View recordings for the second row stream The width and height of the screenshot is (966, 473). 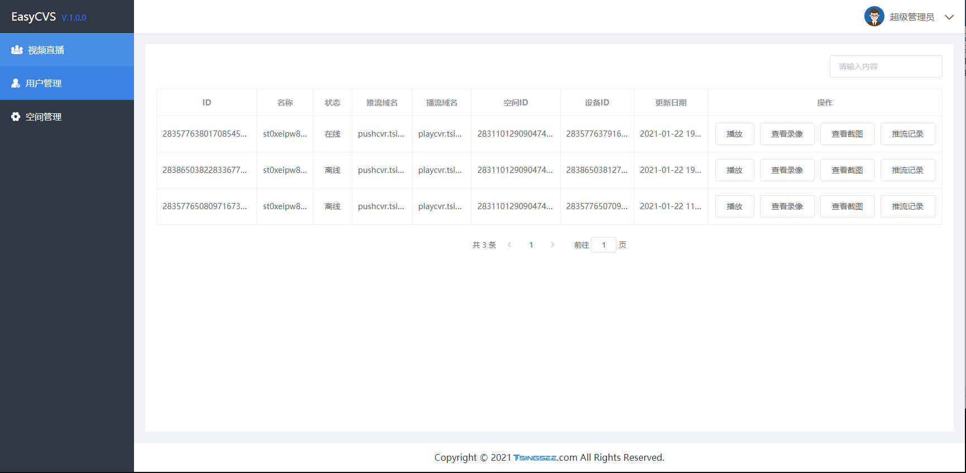[x=787, y=170]
